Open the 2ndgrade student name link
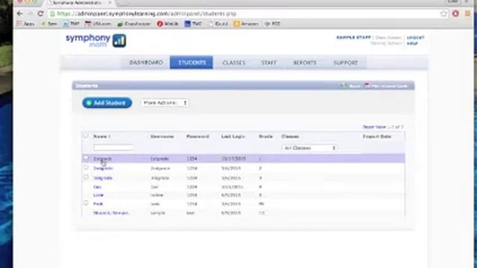477x268 pixels. coord(103,168)
